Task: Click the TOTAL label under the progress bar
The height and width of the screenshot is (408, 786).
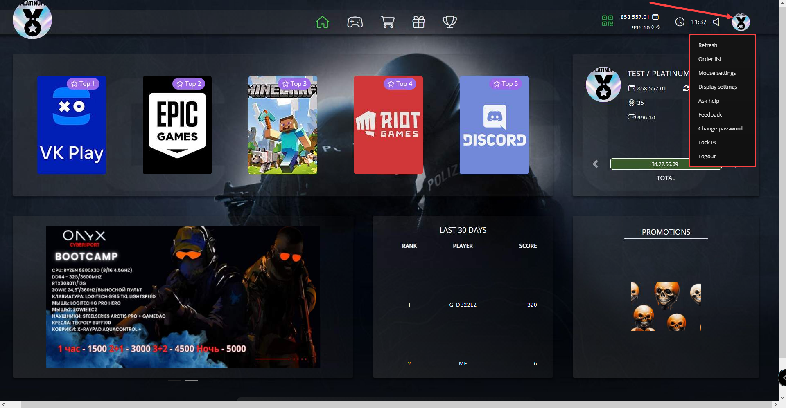Action: 666,178
